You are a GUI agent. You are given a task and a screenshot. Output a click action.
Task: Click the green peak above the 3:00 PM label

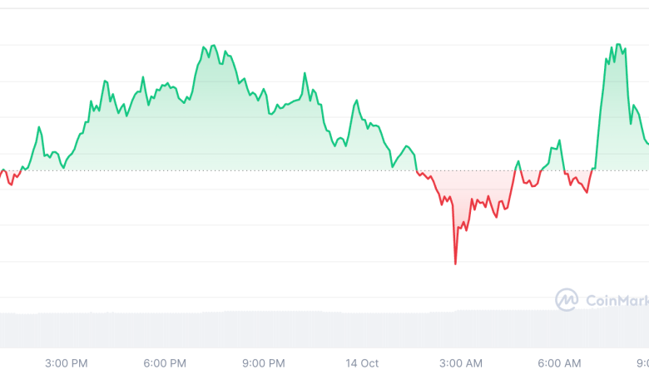pyautogui.click(x=105, y=81)
